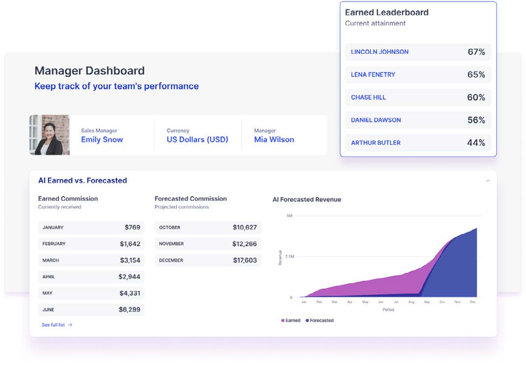Click the Dec label on the period axis
Screen dimensions: 526x366
(473, 302)
